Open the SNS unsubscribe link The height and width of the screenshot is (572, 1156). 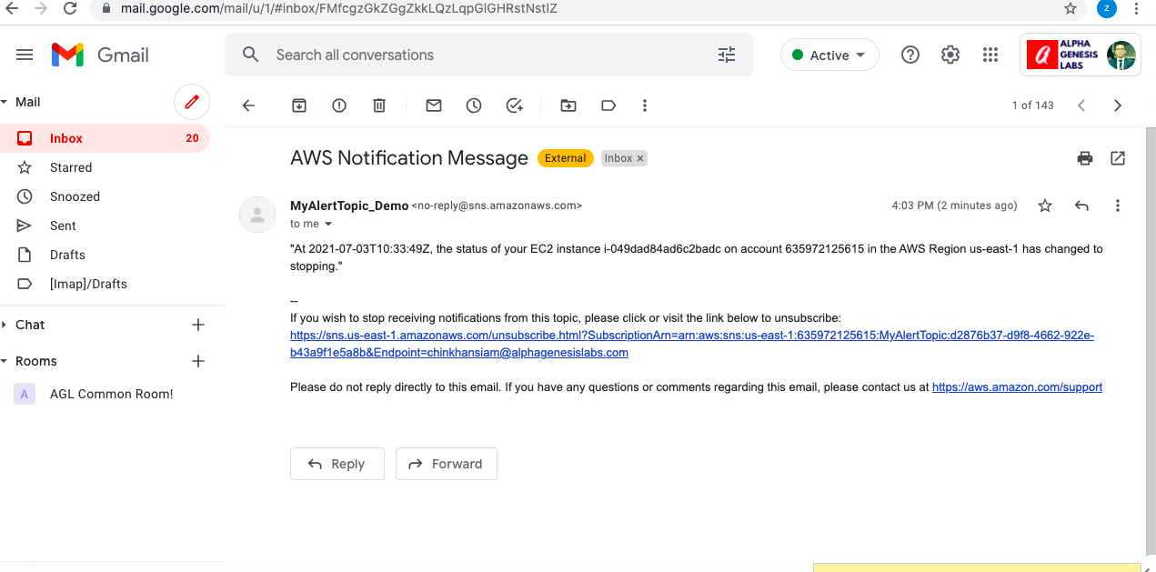tap(692, 344)
